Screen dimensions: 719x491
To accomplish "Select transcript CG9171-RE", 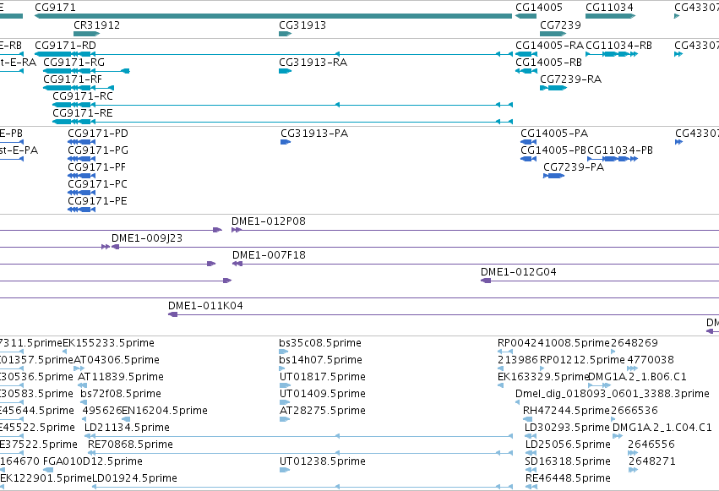I will coord(282,122).
